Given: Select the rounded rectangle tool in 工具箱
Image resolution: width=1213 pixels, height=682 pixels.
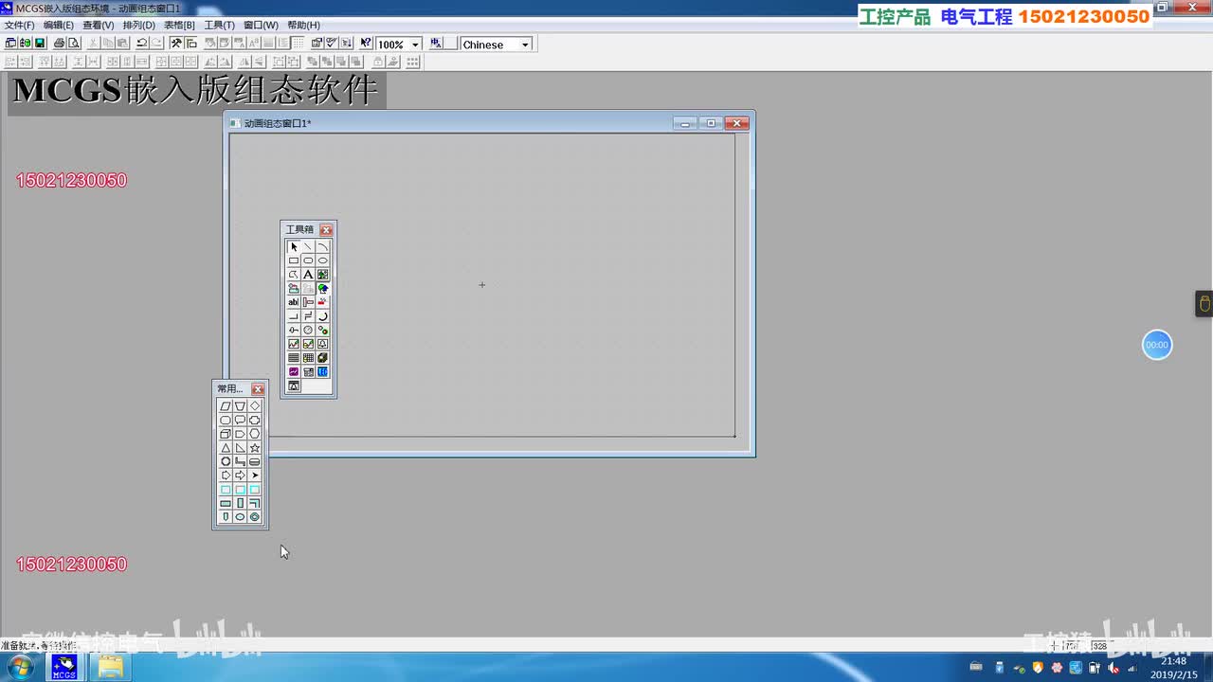Looking at the screenshot, I should coord(308,260).
